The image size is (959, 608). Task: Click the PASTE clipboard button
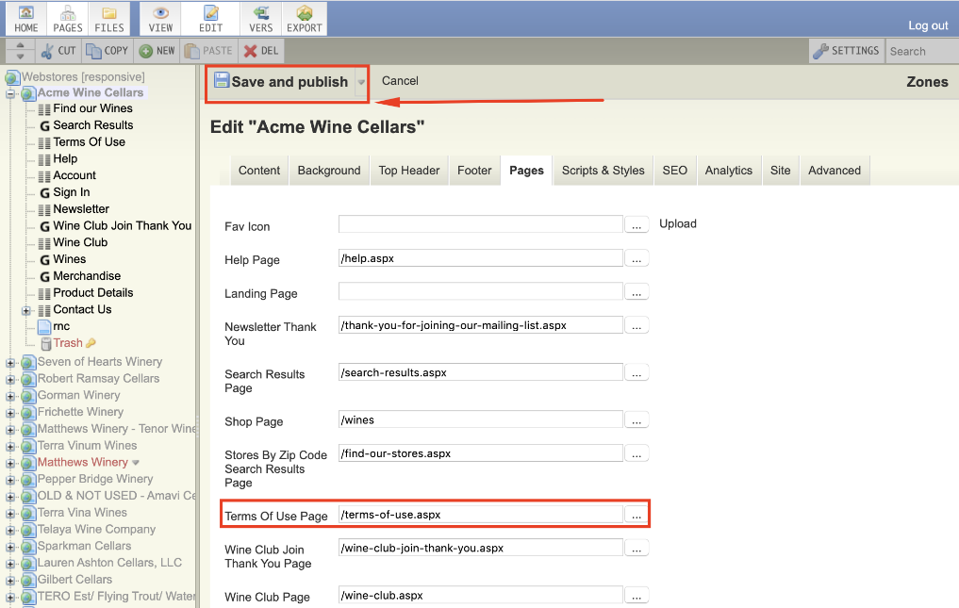[208, 51]
